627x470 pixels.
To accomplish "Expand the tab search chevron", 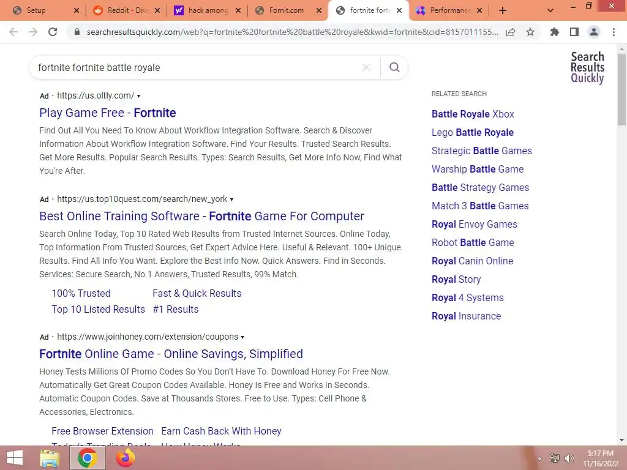I will click(x=550, y=11).
